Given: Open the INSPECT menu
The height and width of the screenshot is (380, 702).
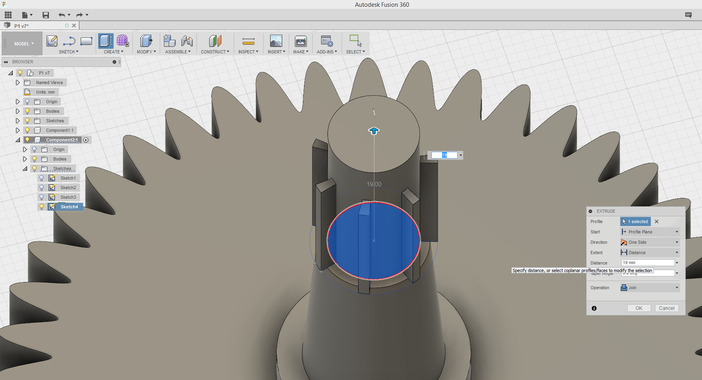Looking at the screenshot, I should (248, 52).
